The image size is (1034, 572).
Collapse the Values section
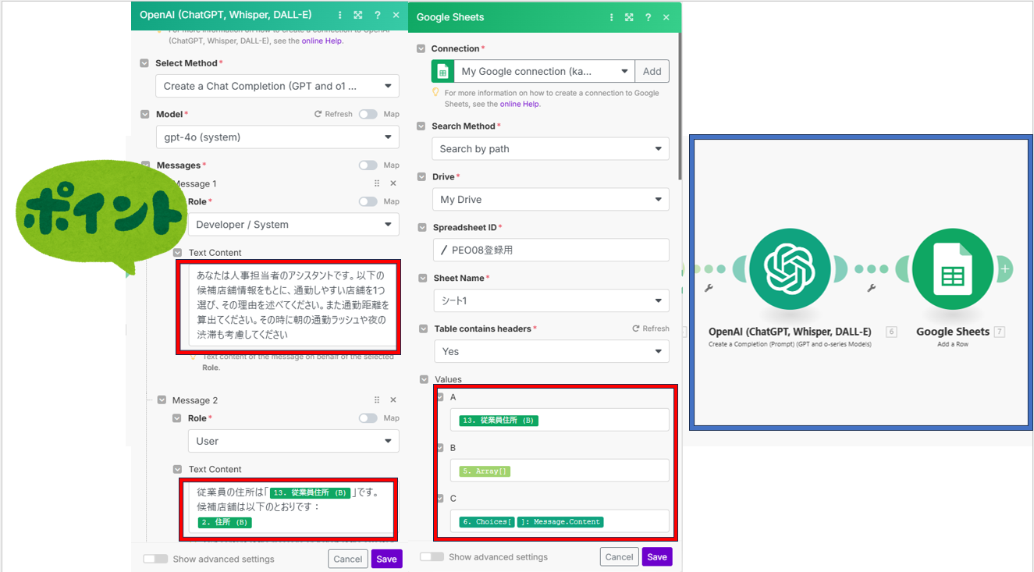coord(424,379)
